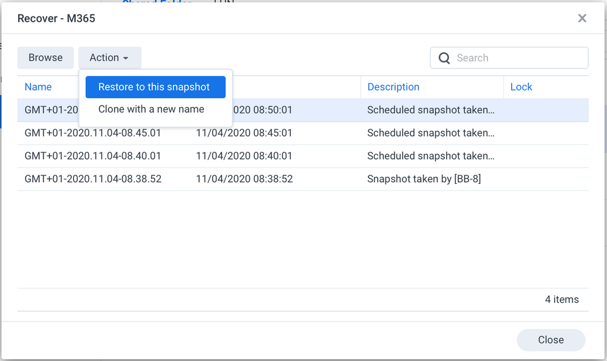Click the magnifier icon in the search box
This screenshot has height=361, width=607.
point(444,58)
